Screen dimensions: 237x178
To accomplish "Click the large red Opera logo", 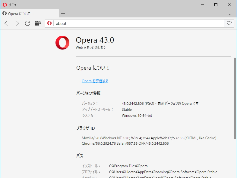I will [62, 43].
